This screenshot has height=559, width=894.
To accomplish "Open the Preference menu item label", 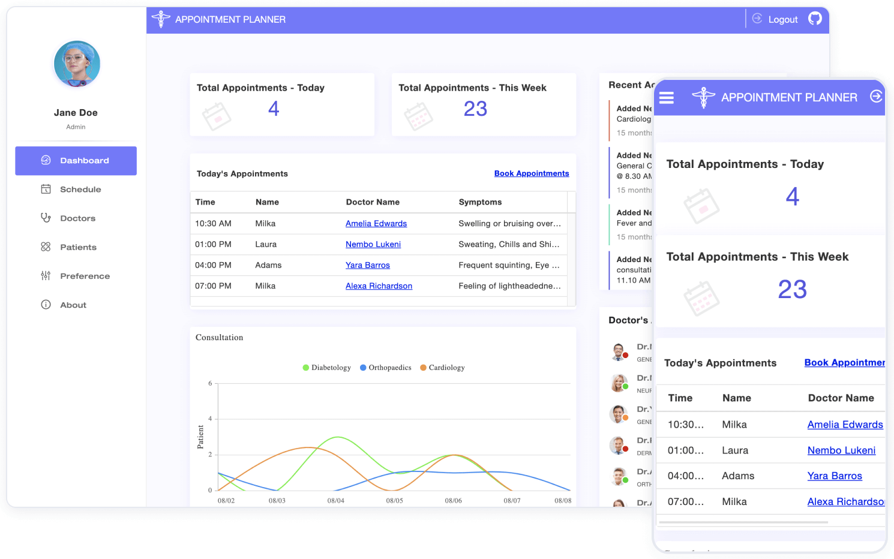I will 85,276.
